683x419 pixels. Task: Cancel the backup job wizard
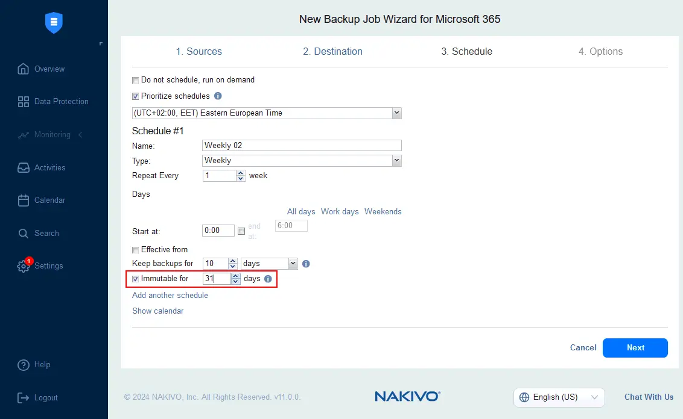pos(583,348)
